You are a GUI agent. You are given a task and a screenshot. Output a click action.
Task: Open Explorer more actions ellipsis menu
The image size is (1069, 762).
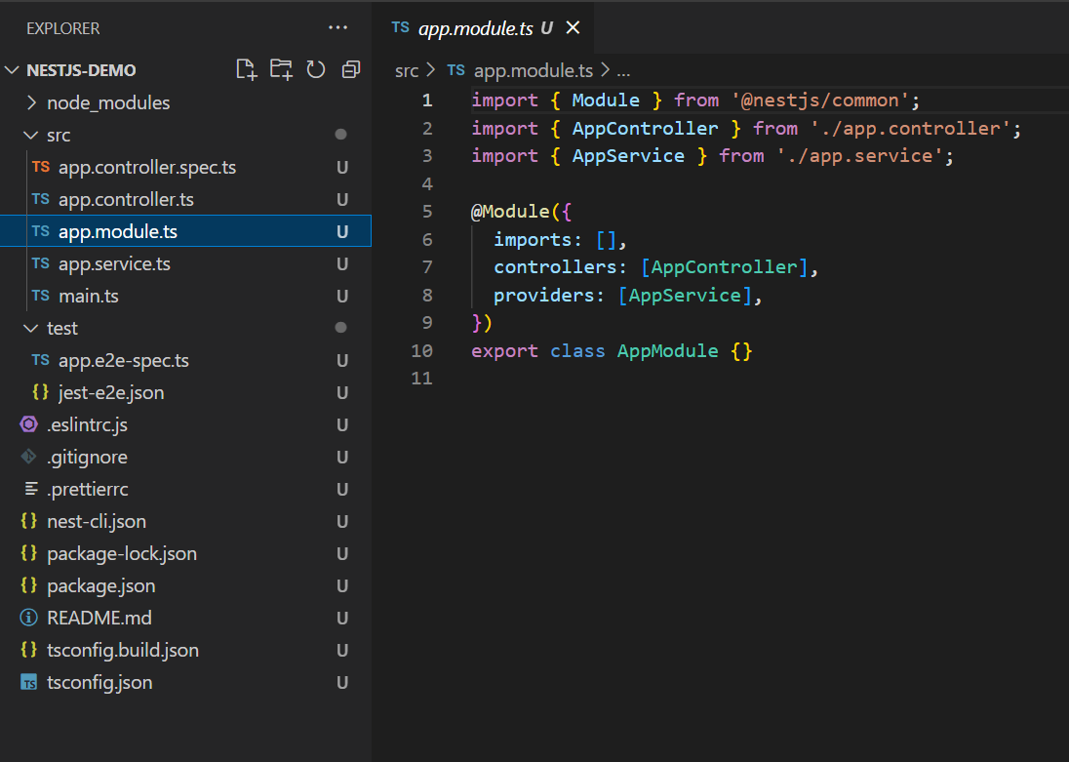click(338, 28)
